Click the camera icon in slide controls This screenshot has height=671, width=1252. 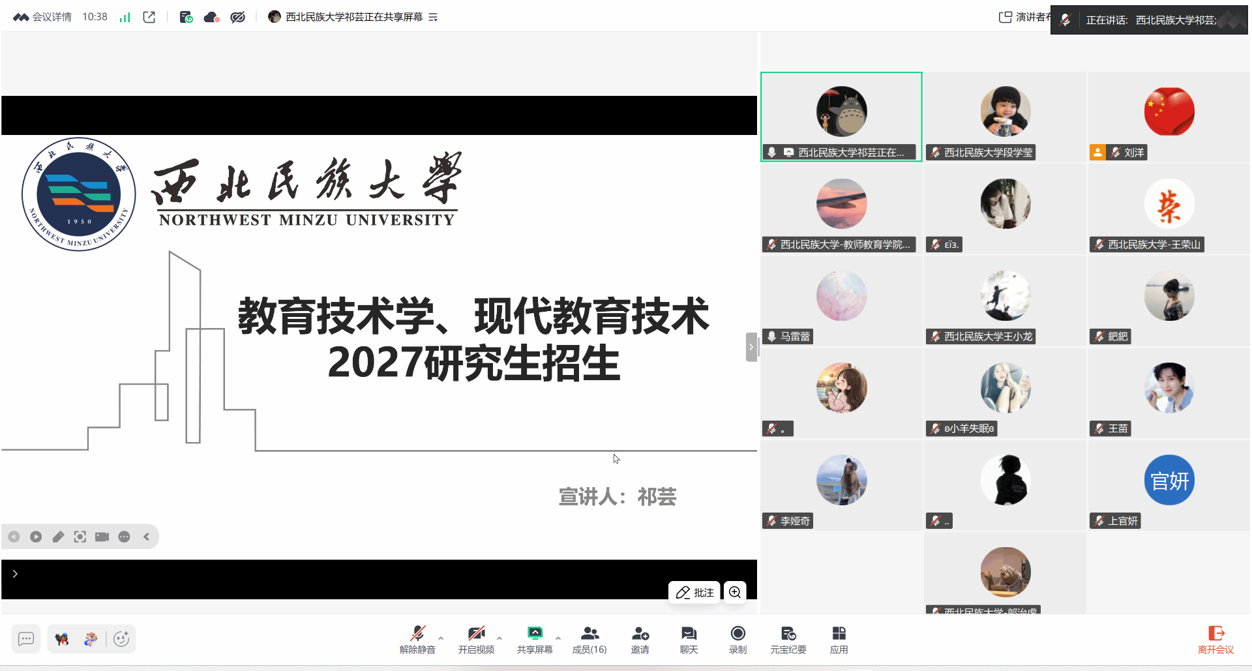click(x=102, y=537)
